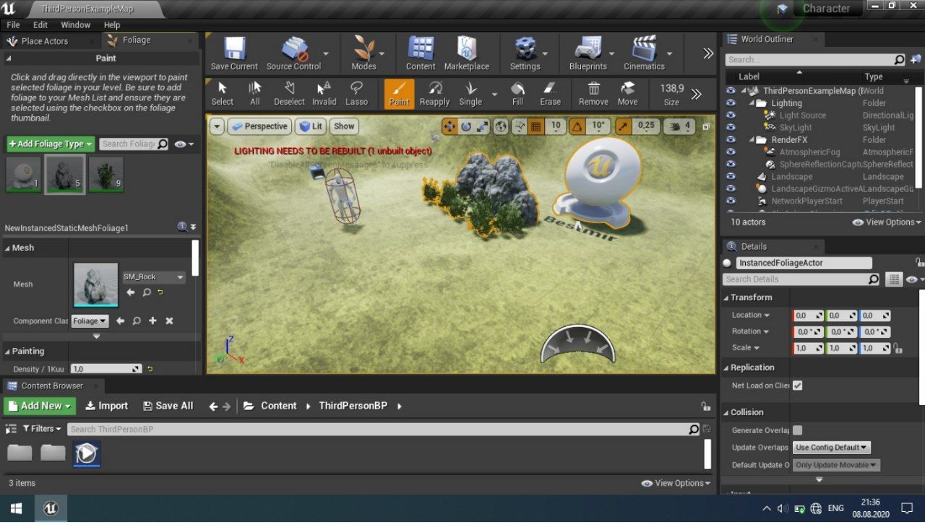Image resolution: width=925 pixels, height=527 pixels.
Task: Toggle rotation snapping in viewport
Action: [x=577, y=126]
